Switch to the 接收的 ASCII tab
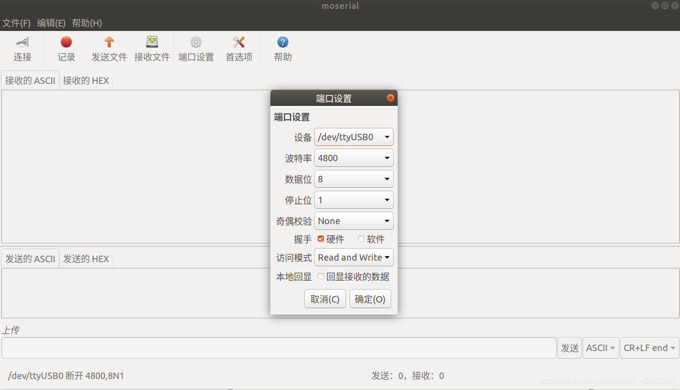 [x=30, y=80]
